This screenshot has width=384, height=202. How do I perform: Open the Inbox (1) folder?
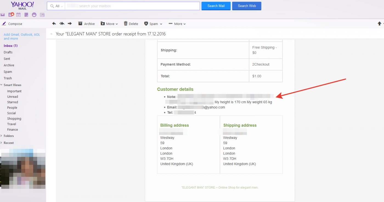[x=11, y=46]
